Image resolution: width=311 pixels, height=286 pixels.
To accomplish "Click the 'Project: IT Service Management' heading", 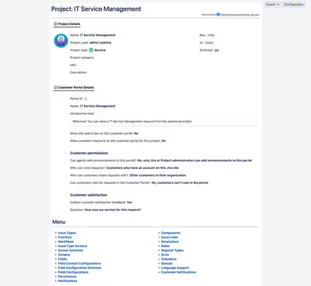I will pos(96,9).
